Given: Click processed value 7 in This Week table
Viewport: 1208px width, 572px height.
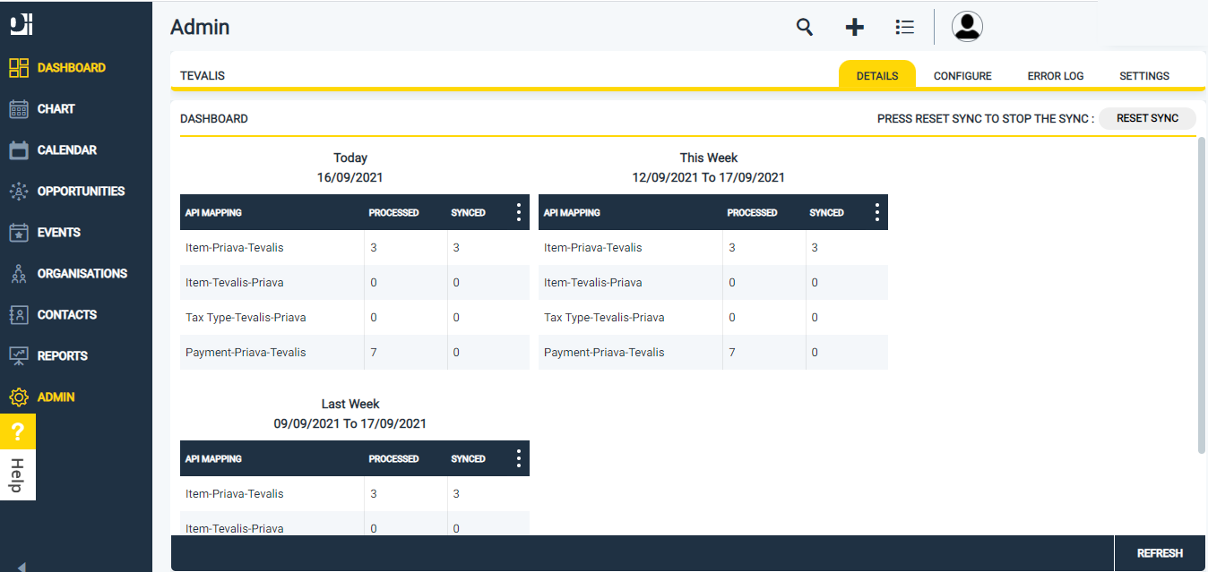Looking at the screenshot, I should coord(732,353).
